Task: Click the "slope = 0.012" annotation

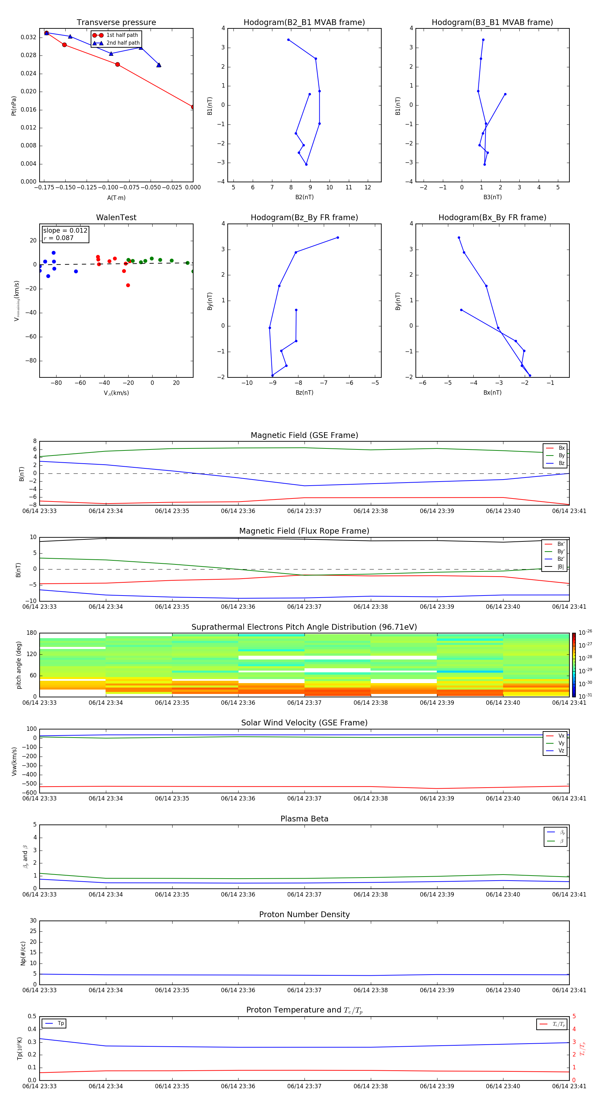Action: click(65, 231)
